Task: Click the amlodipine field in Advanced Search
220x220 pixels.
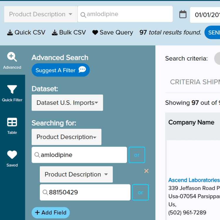Action: [79, 155]
